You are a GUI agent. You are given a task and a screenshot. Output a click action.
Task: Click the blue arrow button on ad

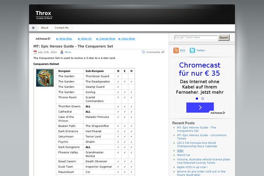[x=200, y=107]
